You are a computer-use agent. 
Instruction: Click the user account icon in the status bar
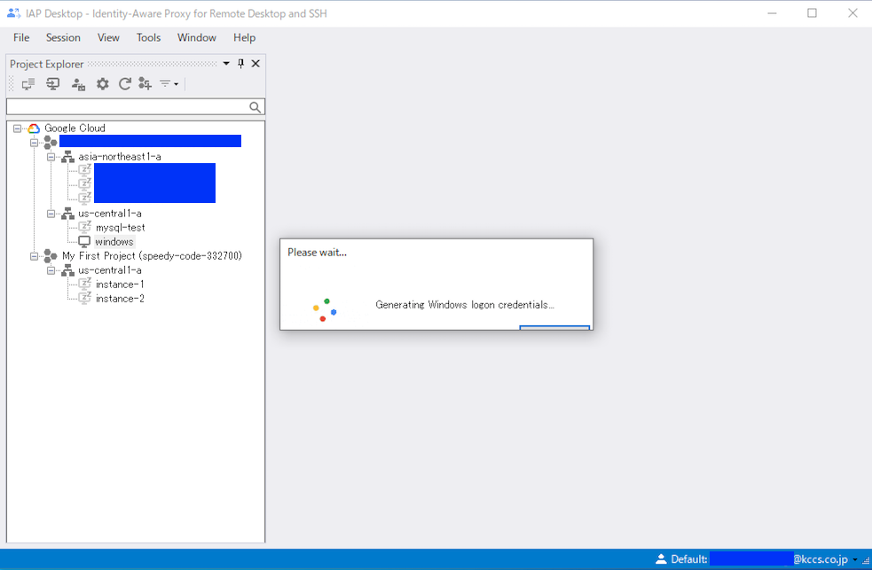(661, 558)
